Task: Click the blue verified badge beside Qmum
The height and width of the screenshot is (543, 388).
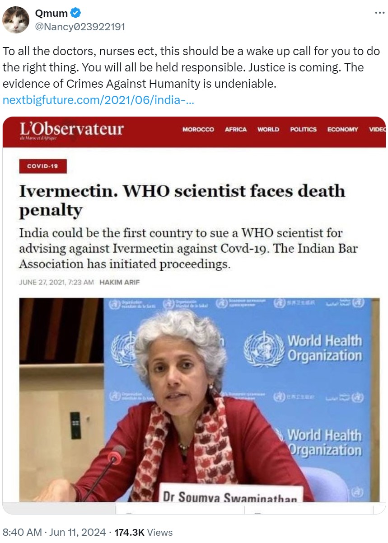Action: click(x=76, y=14)
